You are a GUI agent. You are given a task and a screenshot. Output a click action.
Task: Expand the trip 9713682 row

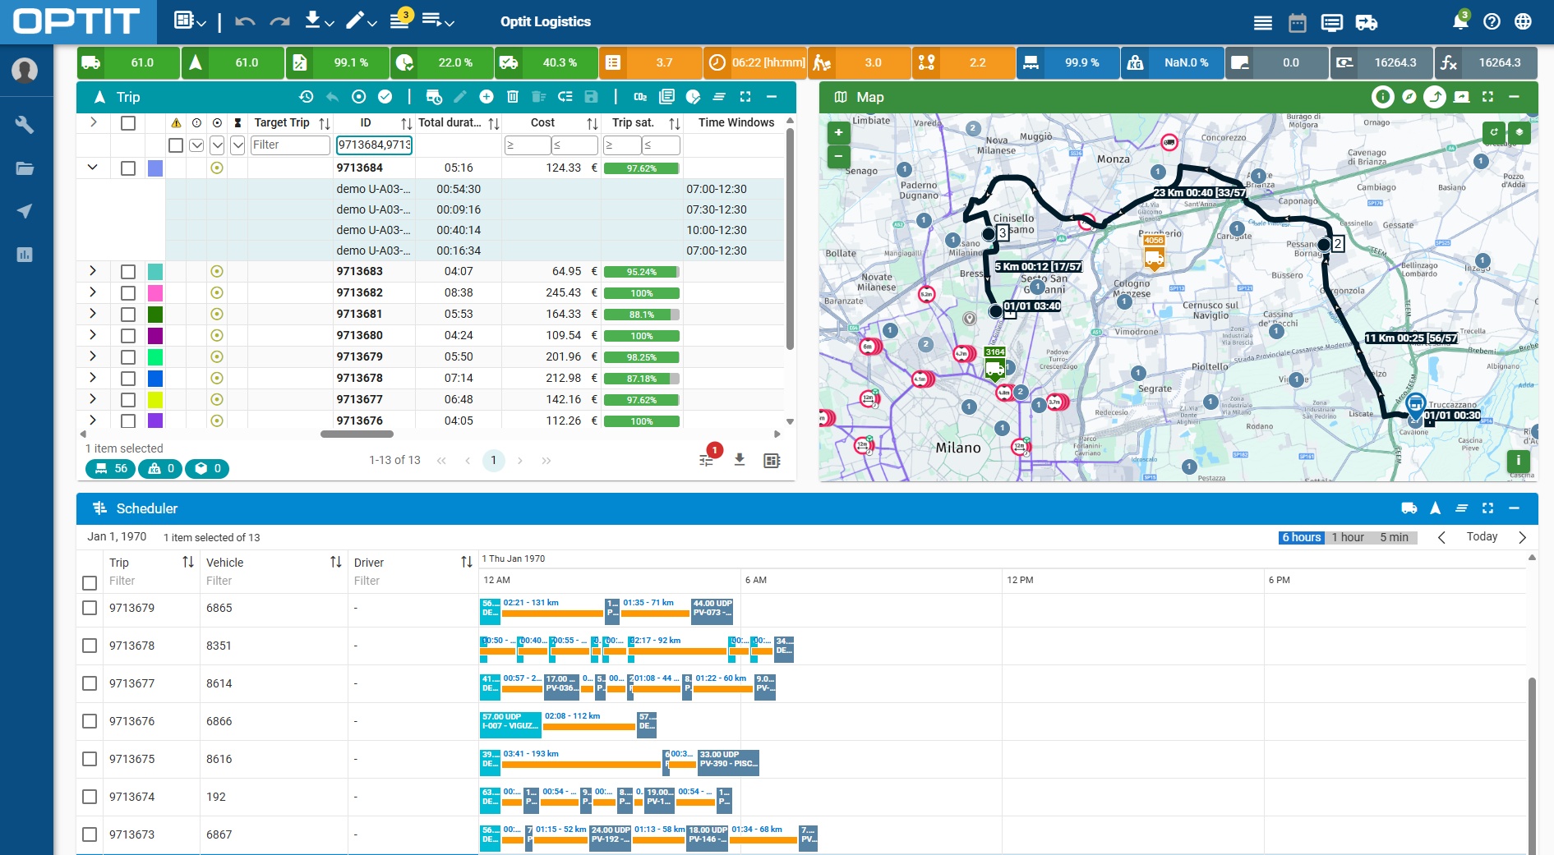[x=93, y=292]
